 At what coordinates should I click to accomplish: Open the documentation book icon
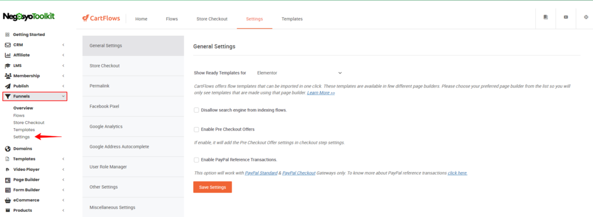(546, 17)
